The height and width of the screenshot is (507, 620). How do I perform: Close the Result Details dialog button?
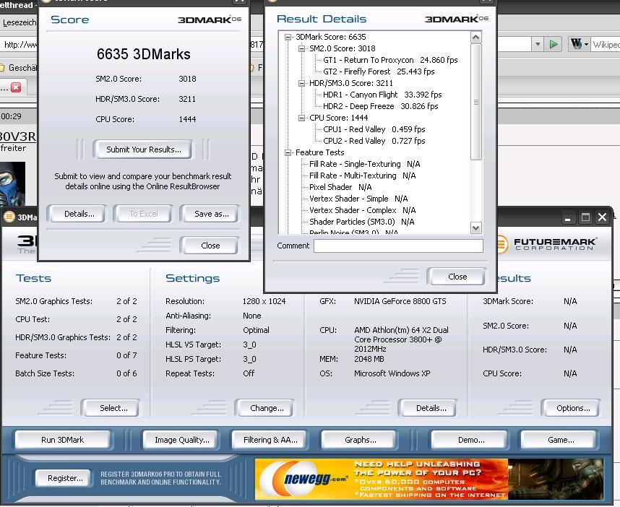click(457, 277)
